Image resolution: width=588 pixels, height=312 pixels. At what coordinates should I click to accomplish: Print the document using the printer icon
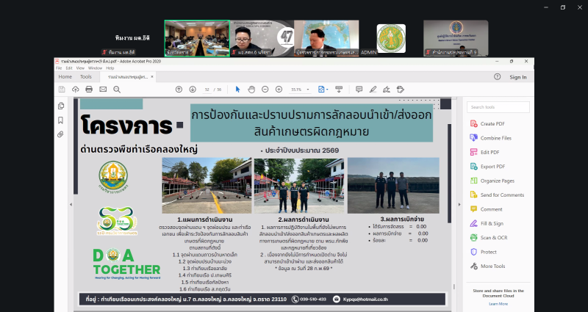[89, 89]
